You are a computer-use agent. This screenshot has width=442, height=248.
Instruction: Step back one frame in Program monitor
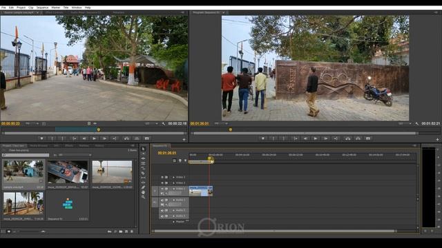tap(305, 138)
